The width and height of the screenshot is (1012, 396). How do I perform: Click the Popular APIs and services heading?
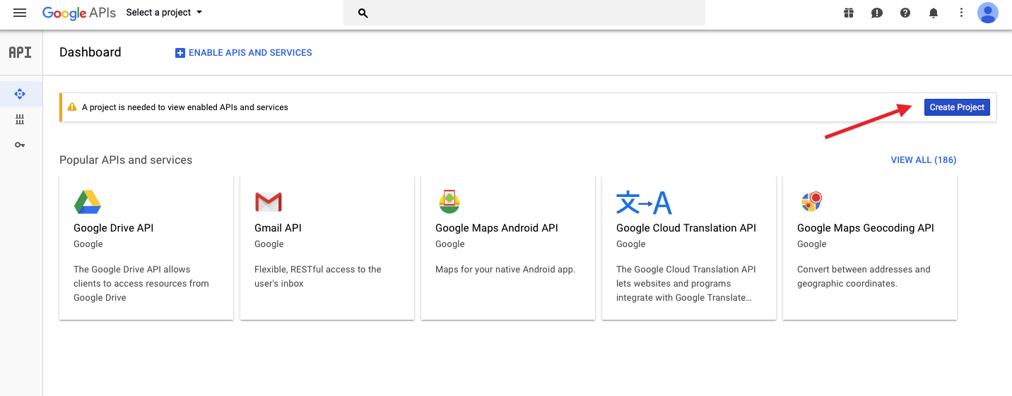click(126, 160)
